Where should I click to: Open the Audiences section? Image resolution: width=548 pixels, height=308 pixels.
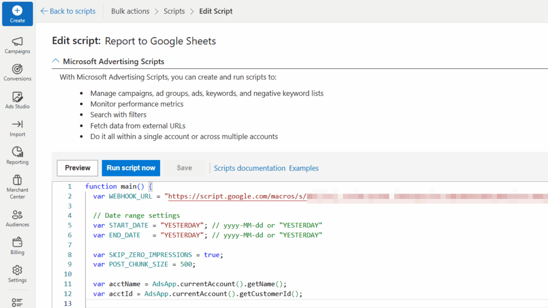coord(17,217)
